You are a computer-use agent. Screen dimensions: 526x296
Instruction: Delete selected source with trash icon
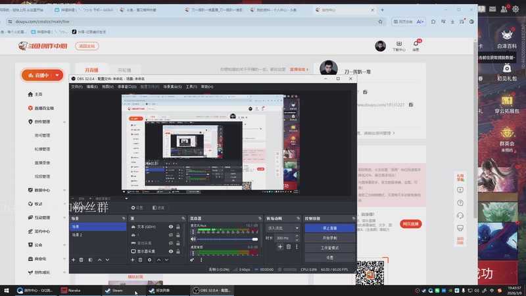pos(141,260)
